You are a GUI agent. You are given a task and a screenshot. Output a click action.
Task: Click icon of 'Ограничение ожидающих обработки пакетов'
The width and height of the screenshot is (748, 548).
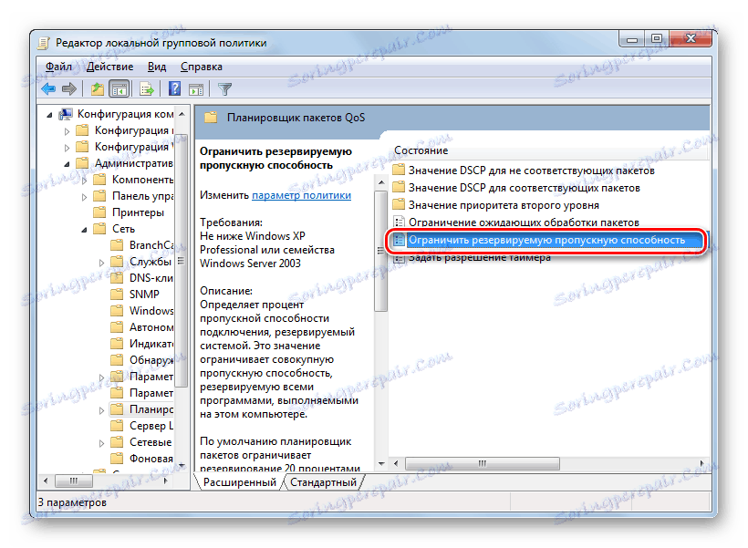pyautogui.click(x=399, y=222)
